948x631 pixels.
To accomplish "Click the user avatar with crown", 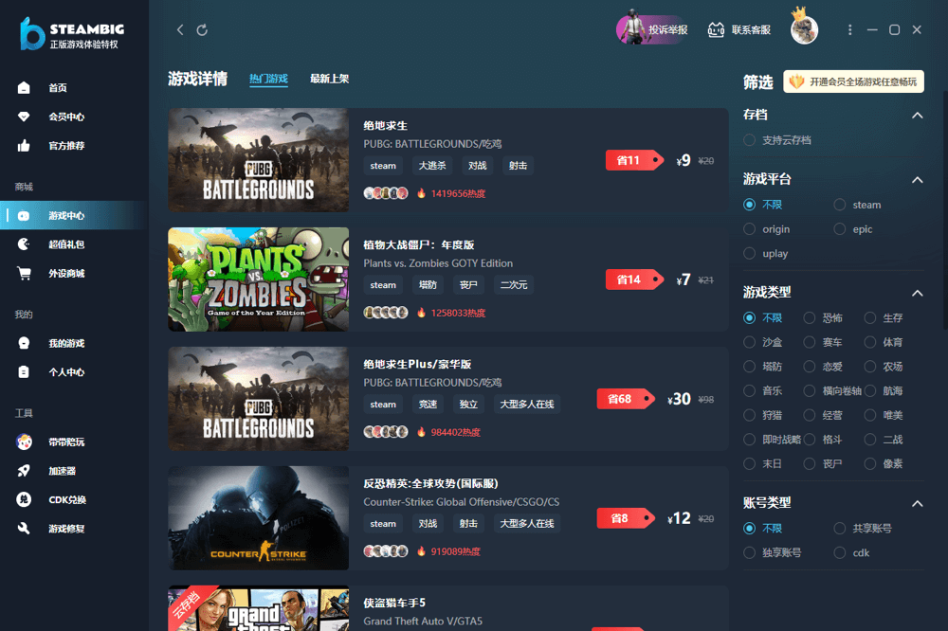I will [x=804, y=29].
